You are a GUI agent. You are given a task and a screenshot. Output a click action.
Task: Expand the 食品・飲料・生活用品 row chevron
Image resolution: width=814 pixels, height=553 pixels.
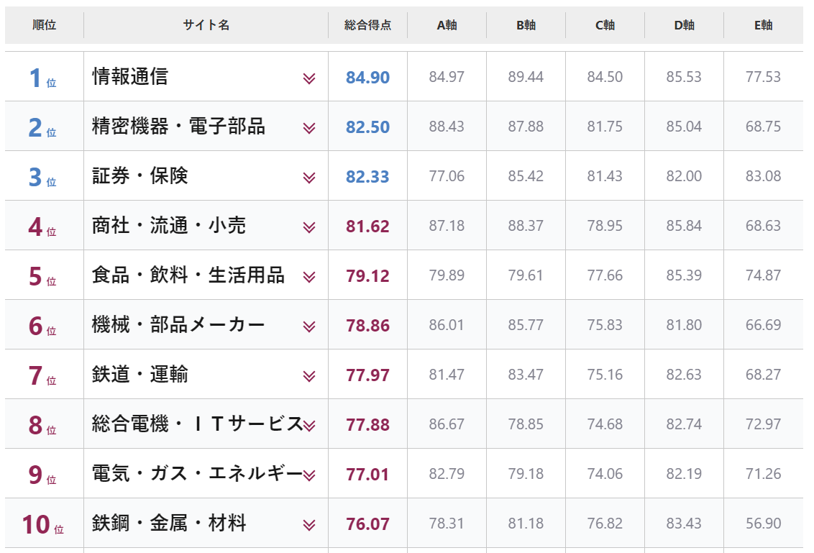tap(309, 277)
